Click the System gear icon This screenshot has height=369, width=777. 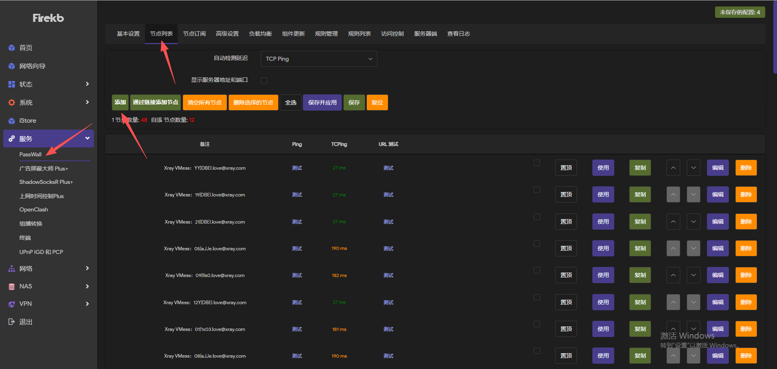point(12,102)
